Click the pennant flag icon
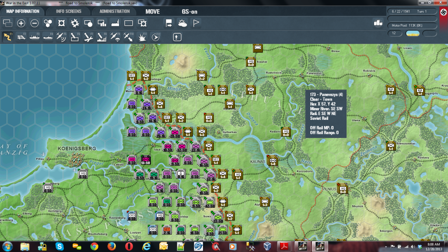 [196, 23]
